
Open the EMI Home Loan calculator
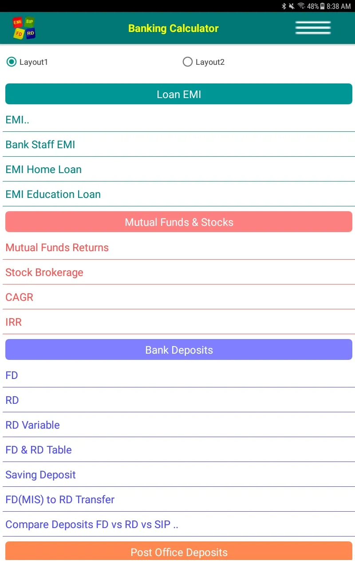pyautogui.click(x=43, y=169)
